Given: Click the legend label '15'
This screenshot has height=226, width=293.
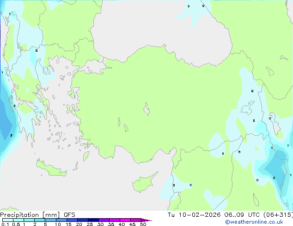Looking at the screenshot, I should point(68,224).
